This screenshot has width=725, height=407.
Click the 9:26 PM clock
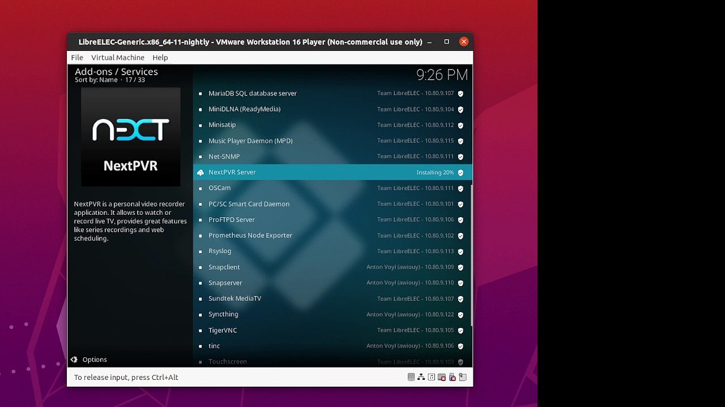pyautogui.click(x=442, y=75)
